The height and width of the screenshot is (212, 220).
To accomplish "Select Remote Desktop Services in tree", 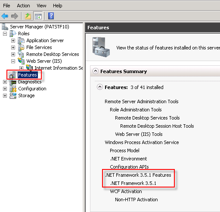I will point(53,54).
